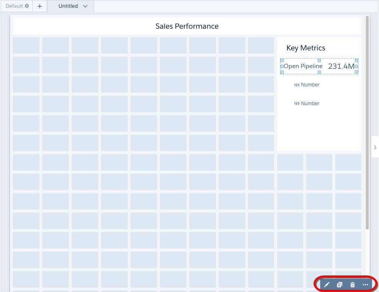Click the Sales Performance title widget
The image size is (379, 292).
tap(187, 26)
